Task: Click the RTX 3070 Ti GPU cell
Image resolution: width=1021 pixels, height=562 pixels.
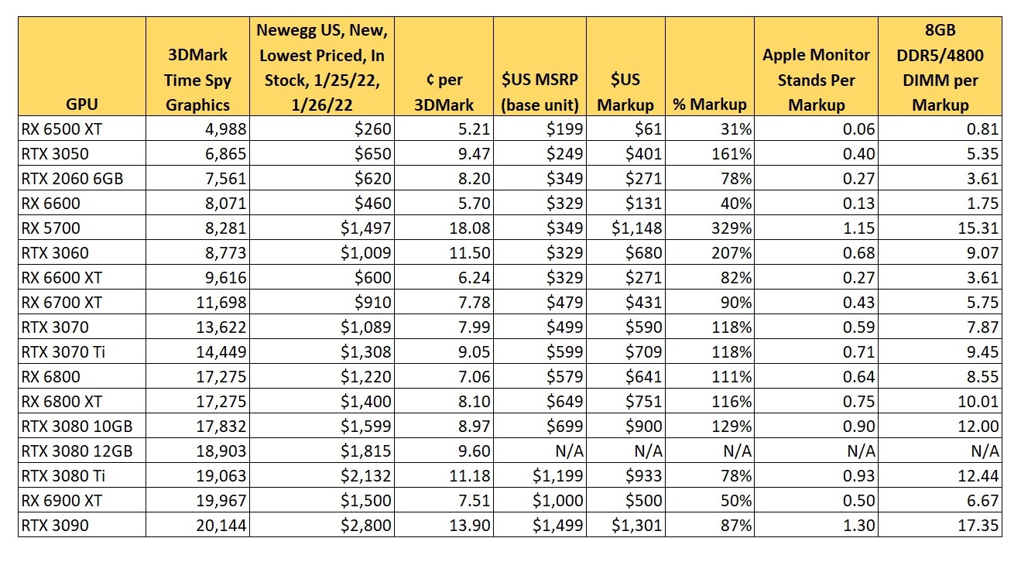Action: 81,352
